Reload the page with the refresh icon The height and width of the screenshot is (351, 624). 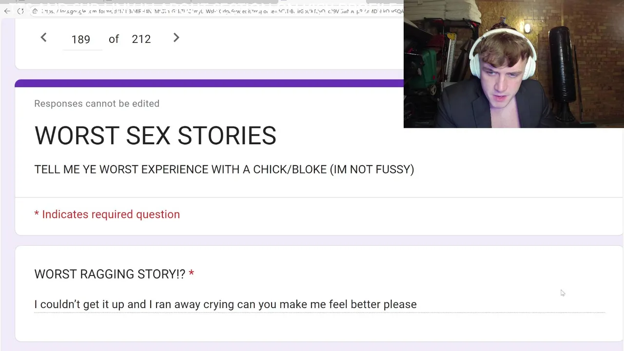tap(20, 11)
